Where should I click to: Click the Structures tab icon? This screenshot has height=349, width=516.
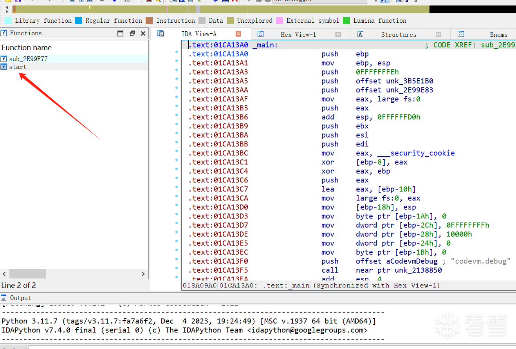coord(361,34)
